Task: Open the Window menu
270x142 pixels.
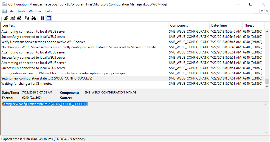Action: tap(35, 11)
